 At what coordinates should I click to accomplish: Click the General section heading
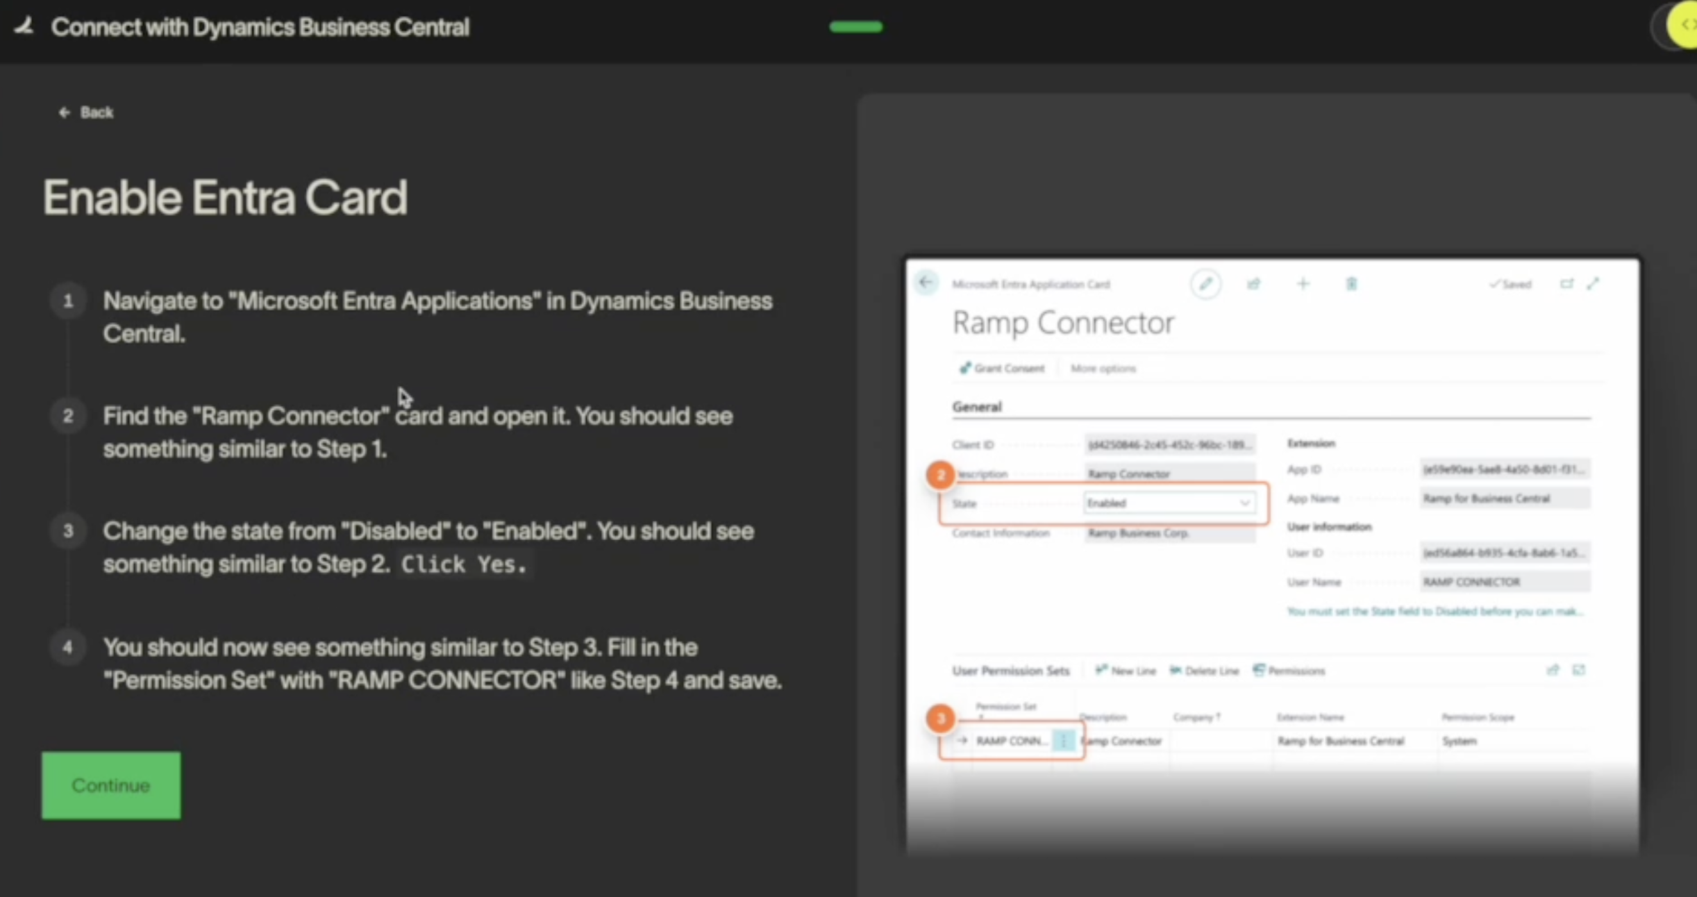977,407
